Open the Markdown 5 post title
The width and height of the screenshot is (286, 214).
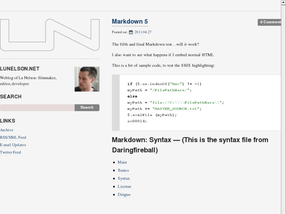tap(129, 22)
